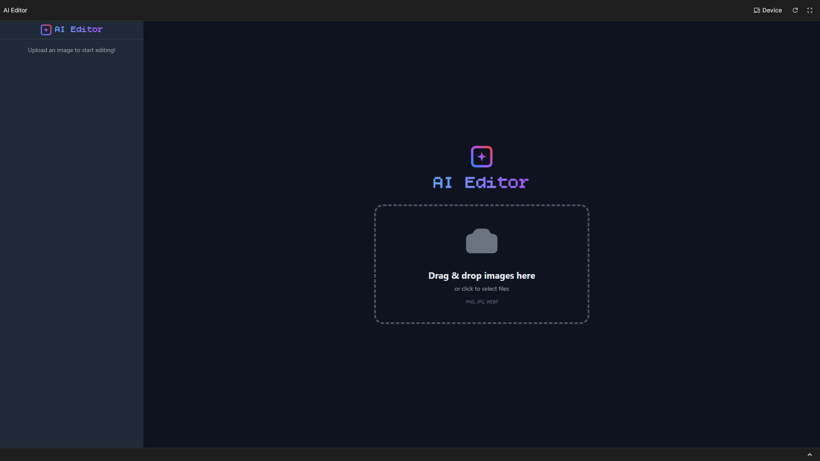Click "Drag & drop images here" text
820x461 pixels.
click(482, 276)
